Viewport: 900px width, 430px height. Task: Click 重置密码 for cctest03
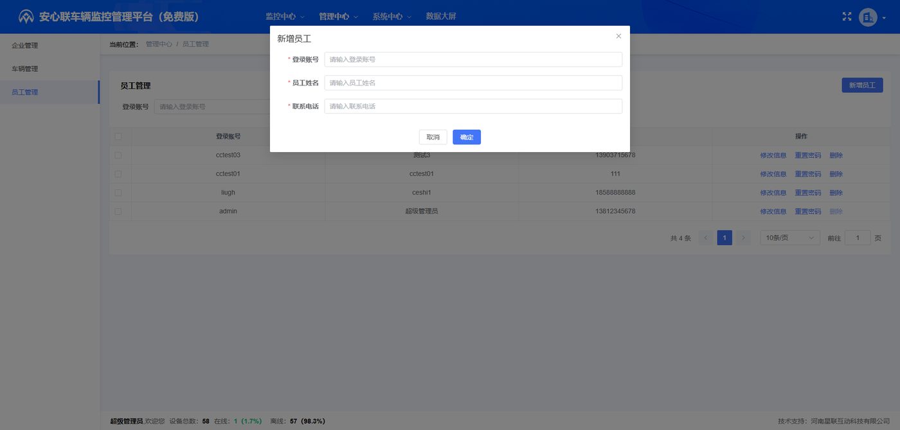(x=808, y=155)
